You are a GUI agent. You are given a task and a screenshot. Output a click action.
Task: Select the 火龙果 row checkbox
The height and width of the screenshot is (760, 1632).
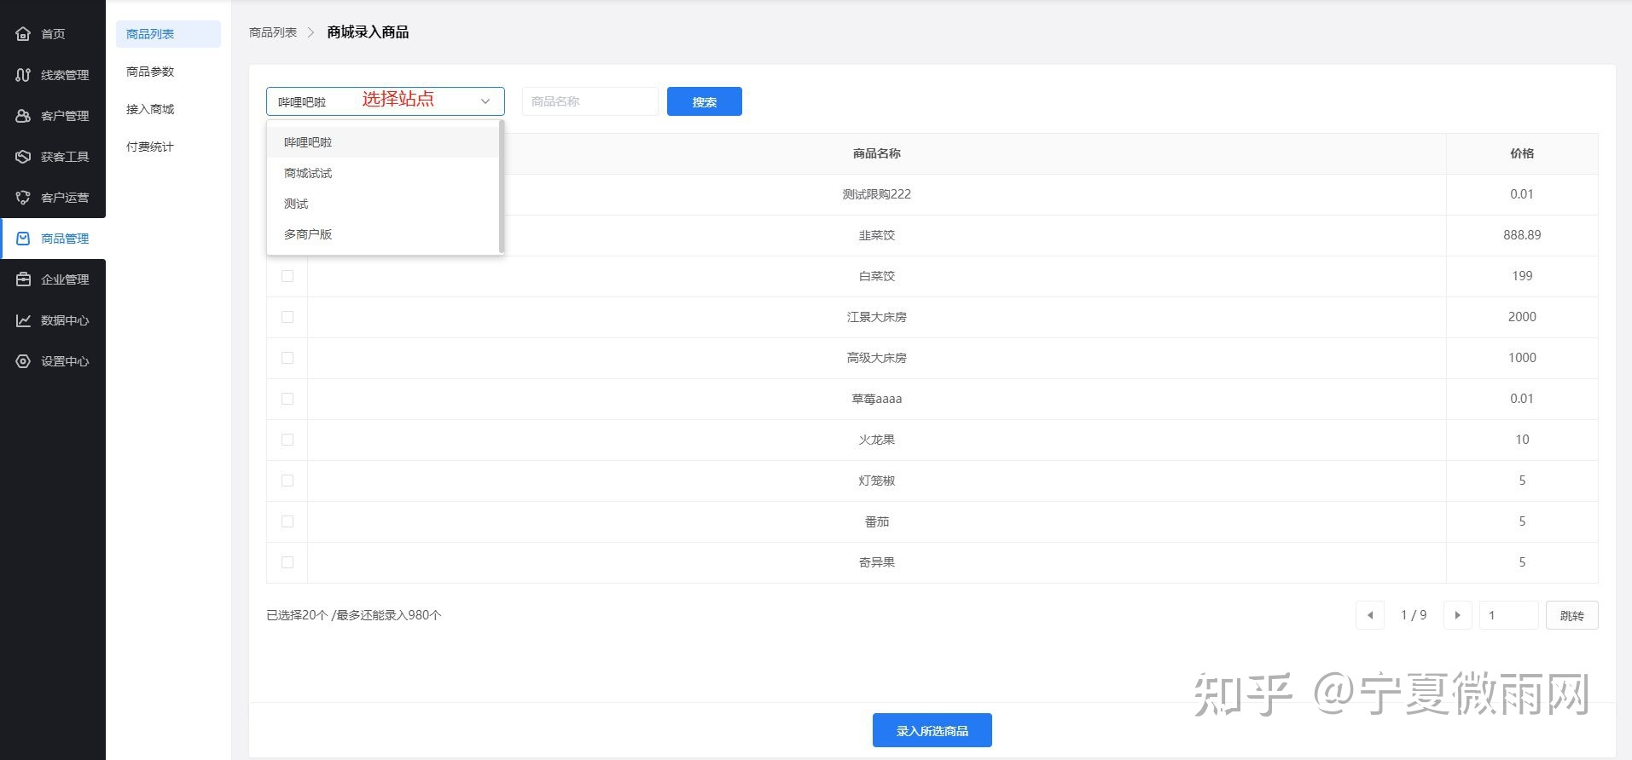pos(287,440)
